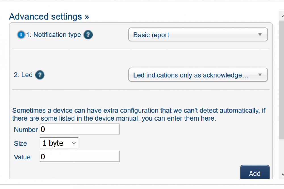The height and width of the screenshot is (189, 284).
Task: Click the question mark icon next to Led
Action: 40,75
